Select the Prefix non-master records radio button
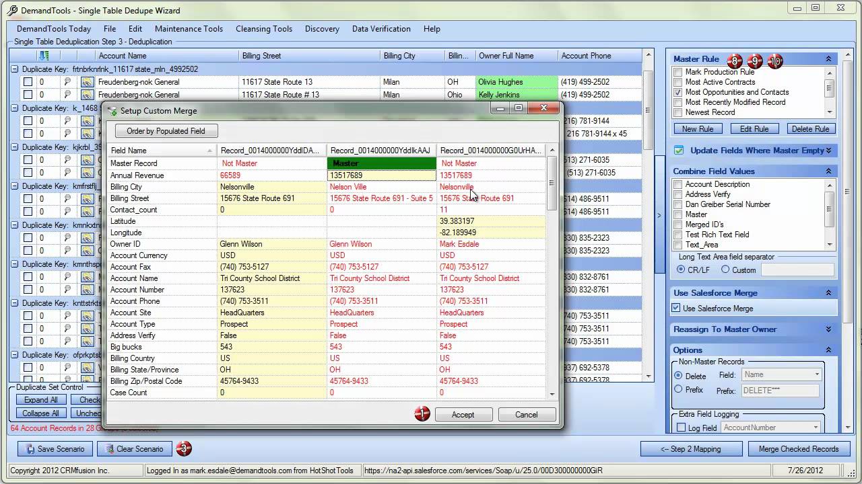The width and height of the screenshot is (862, 484). (678, 389)
